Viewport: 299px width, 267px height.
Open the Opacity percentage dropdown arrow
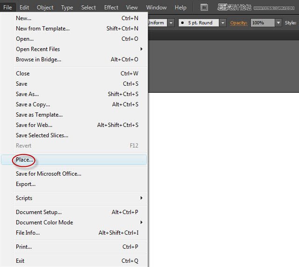pyautogui.click(x=278, y=22)
